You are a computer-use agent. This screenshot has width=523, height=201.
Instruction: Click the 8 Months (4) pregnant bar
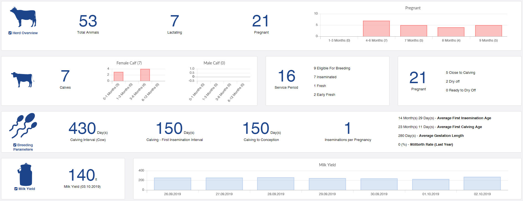(451, 32)
